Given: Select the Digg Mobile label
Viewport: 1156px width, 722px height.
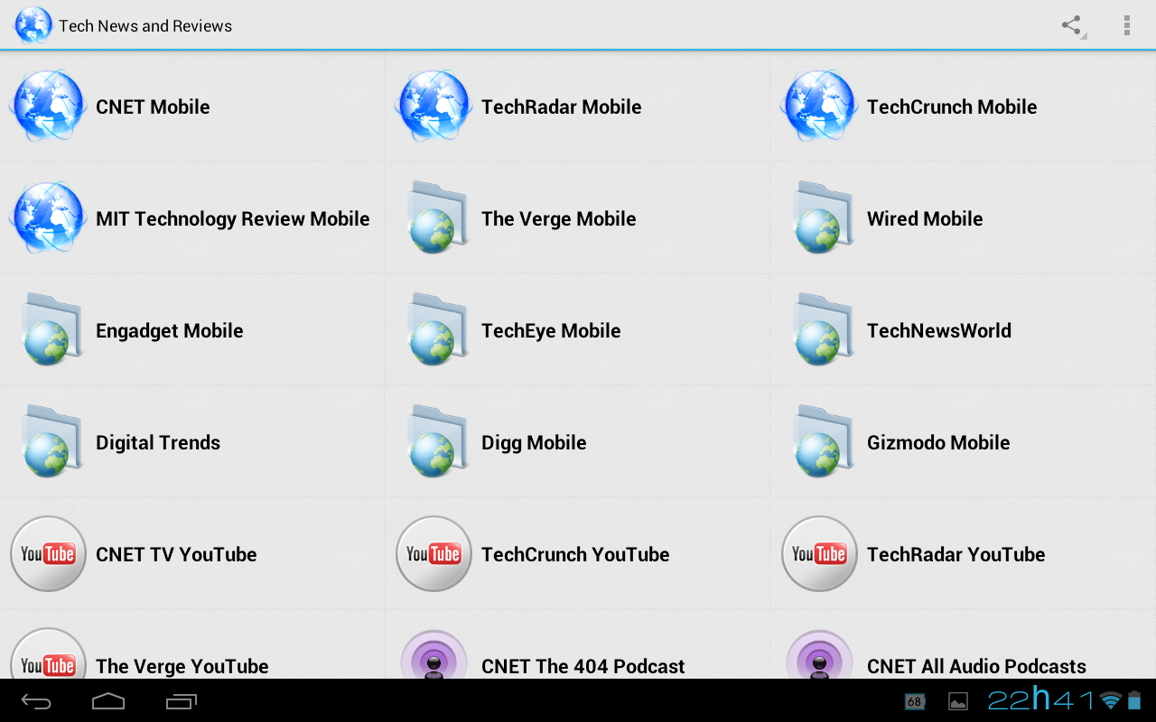Looking at the screenshot, I should tap(534, 442).
